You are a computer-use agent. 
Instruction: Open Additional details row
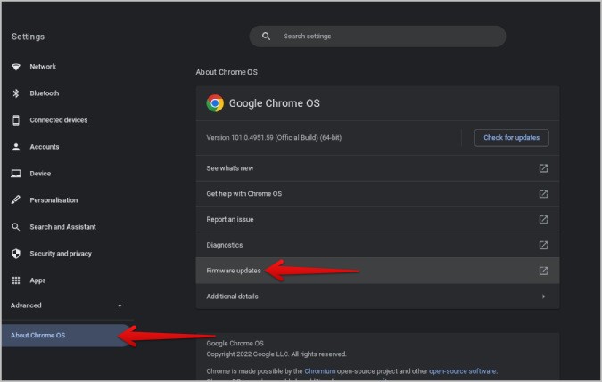pos(377,297)
